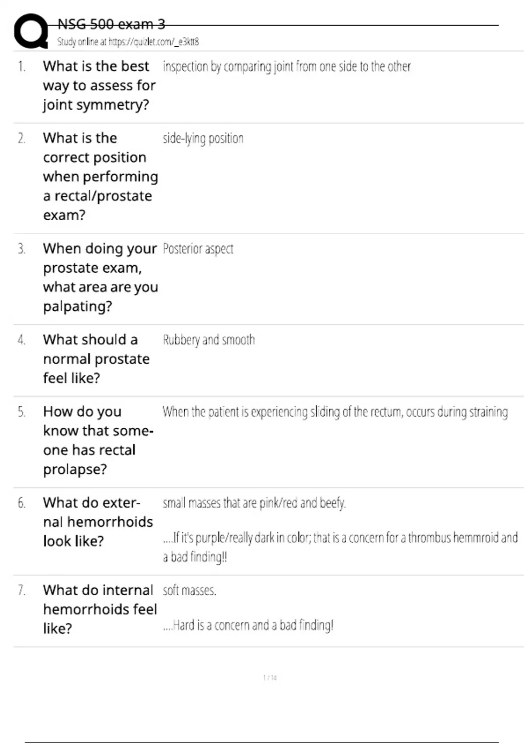Click the "soft masses" answer

coord(190,590)
